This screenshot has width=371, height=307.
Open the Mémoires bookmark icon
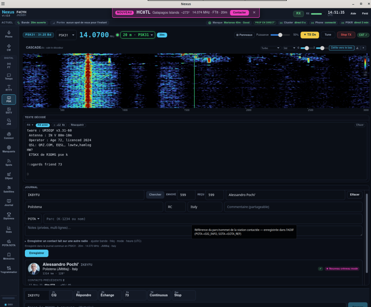[x=9, y=256]
